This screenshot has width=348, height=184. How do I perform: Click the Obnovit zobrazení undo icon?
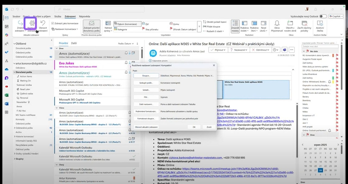[x=43, y=23]
